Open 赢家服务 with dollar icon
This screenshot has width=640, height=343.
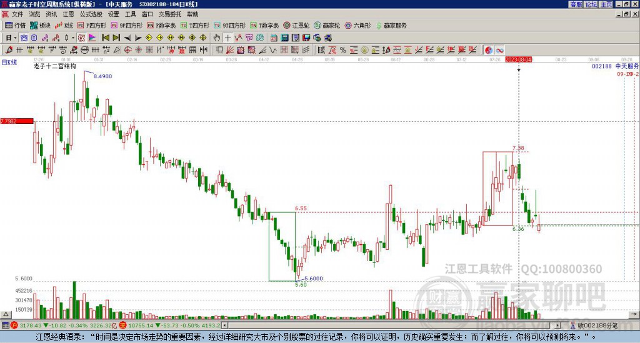tap(391, 25)
